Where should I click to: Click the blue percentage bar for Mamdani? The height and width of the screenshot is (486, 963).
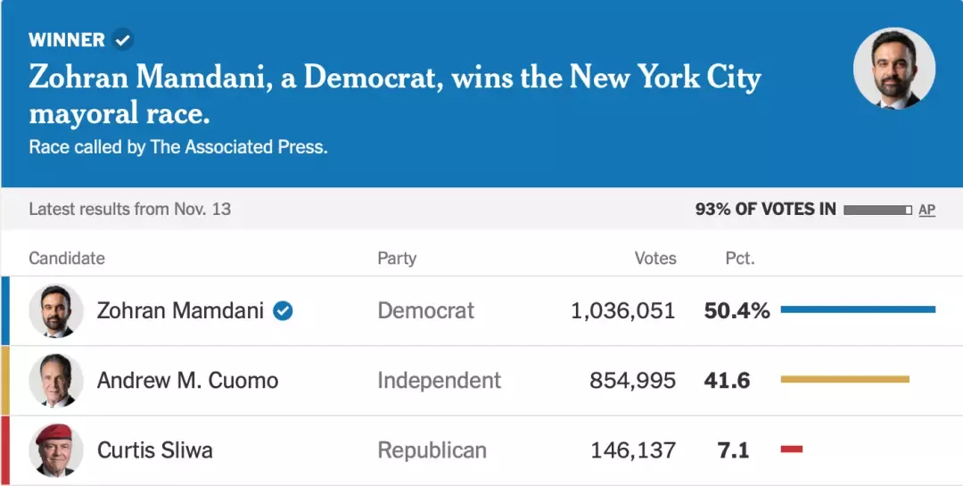[x=858, y=309]
